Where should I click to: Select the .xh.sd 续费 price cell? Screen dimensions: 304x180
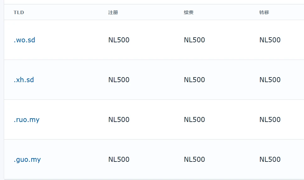click(x=194, y=80)
